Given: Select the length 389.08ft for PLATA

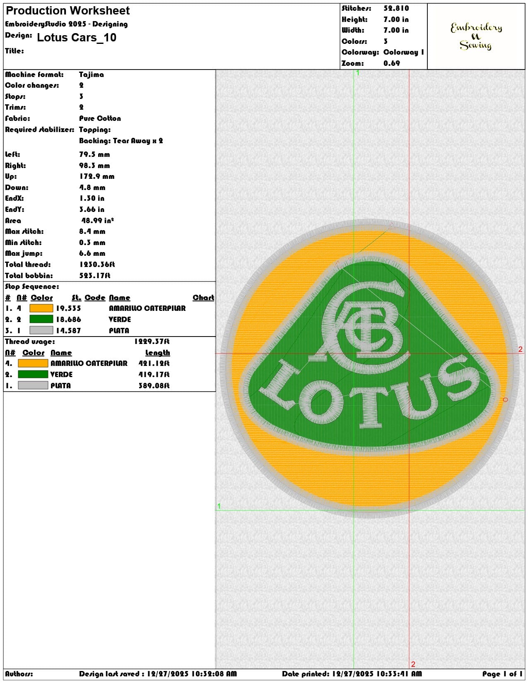Looking at the screenshot, I should pyautogui.click(x=154, y=386).
